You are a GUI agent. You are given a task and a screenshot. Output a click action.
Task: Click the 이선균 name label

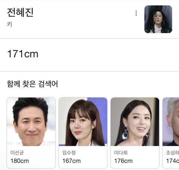coord(17,152)
